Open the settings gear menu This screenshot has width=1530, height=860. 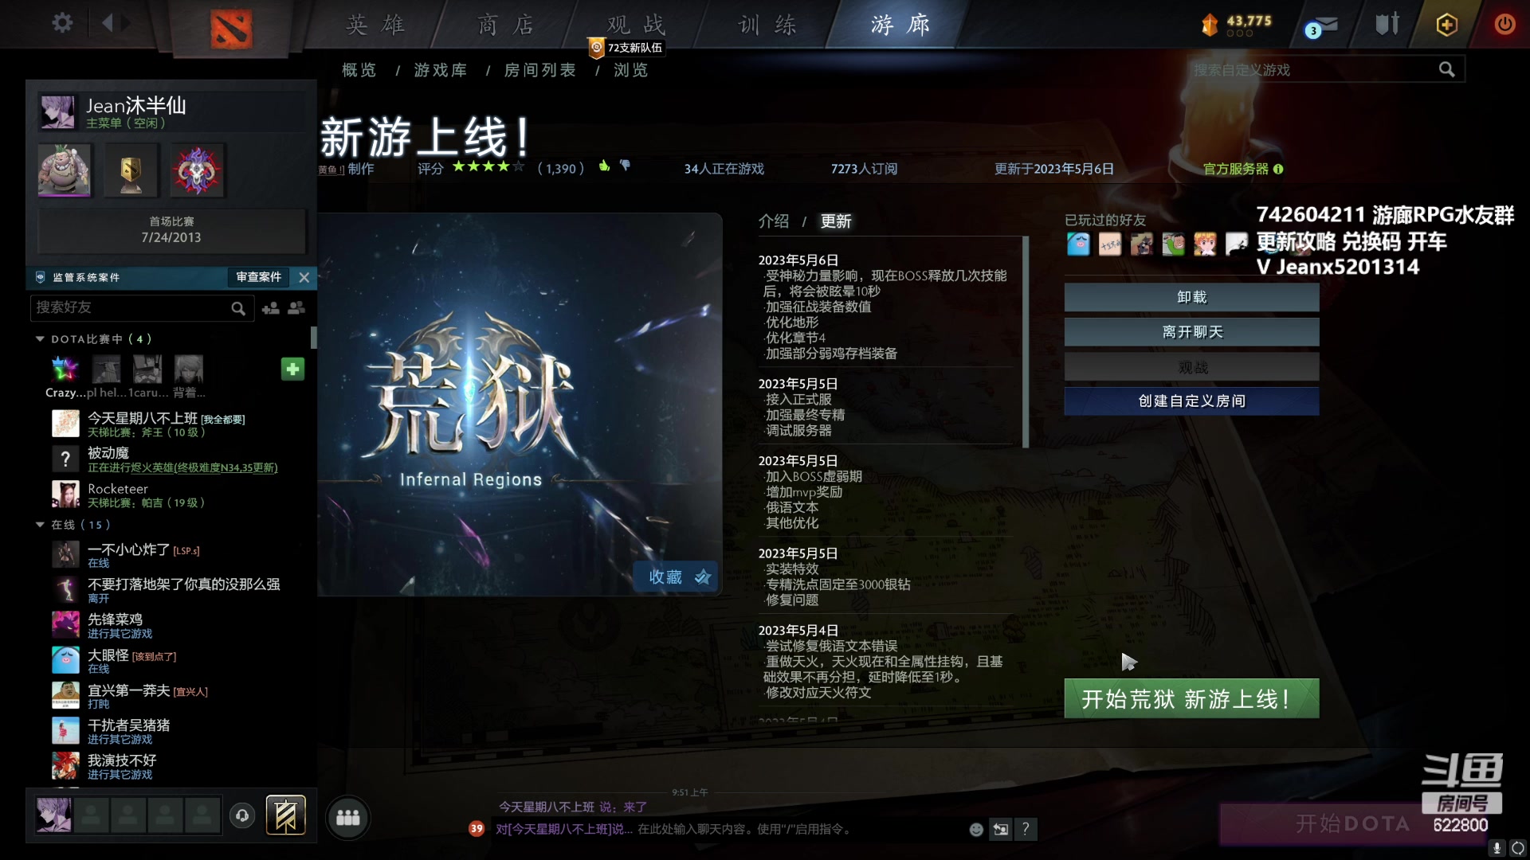pyautogui.click(x=62, y=23)
